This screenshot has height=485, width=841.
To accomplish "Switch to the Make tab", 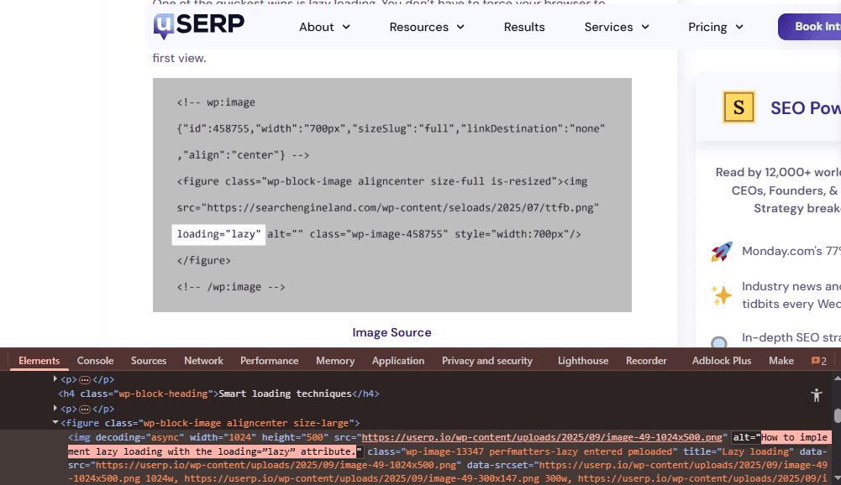I will click(781, 361).
